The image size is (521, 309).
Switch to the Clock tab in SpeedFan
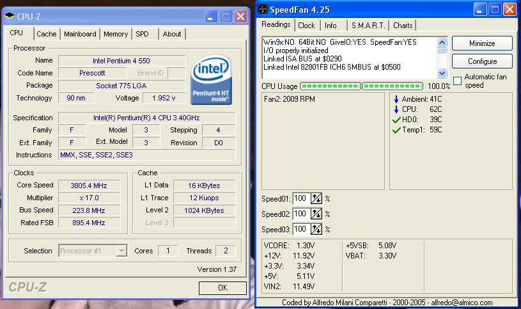tap(306, 26)
